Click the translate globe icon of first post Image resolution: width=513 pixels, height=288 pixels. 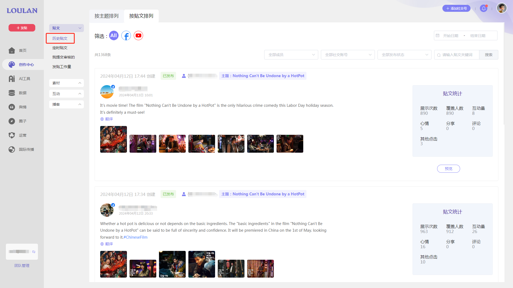pyautogui.click(x=102, y=119)
